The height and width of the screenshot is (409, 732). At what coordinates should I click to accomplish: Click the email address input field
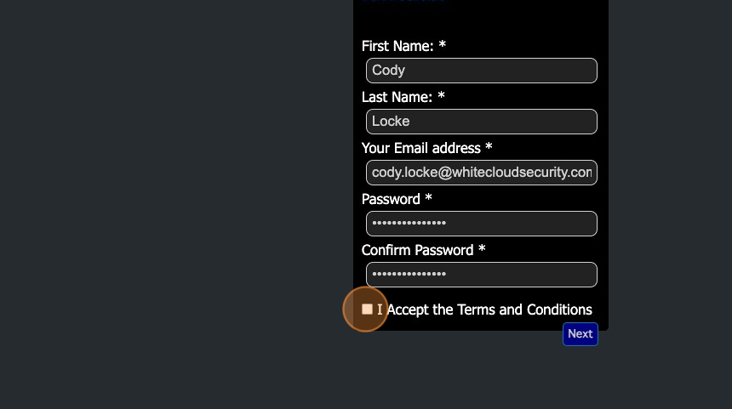pyautogui.click(x=481, y=173)
